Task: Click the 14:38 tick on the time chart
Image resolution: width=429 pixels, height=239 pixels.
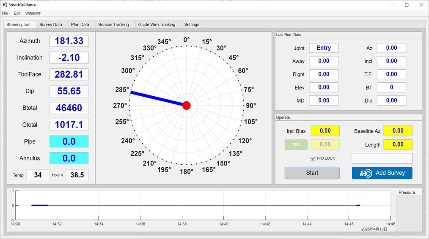Action: 182,224
